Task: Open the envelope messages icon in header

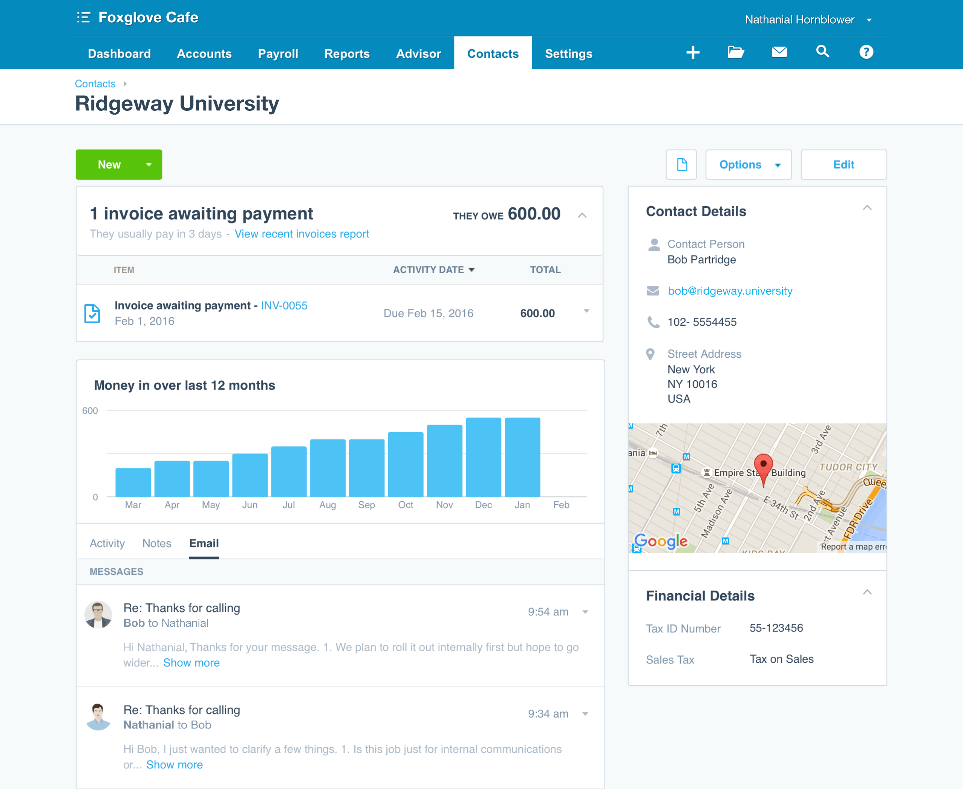Action: click(x=779, y=52)
